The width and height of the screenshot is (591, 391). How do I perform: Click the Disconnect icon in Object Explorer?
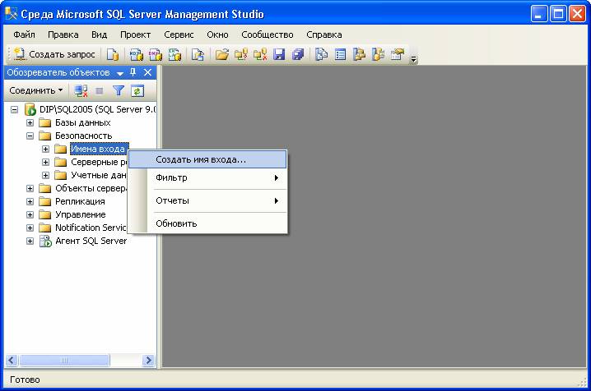point(81,90)
